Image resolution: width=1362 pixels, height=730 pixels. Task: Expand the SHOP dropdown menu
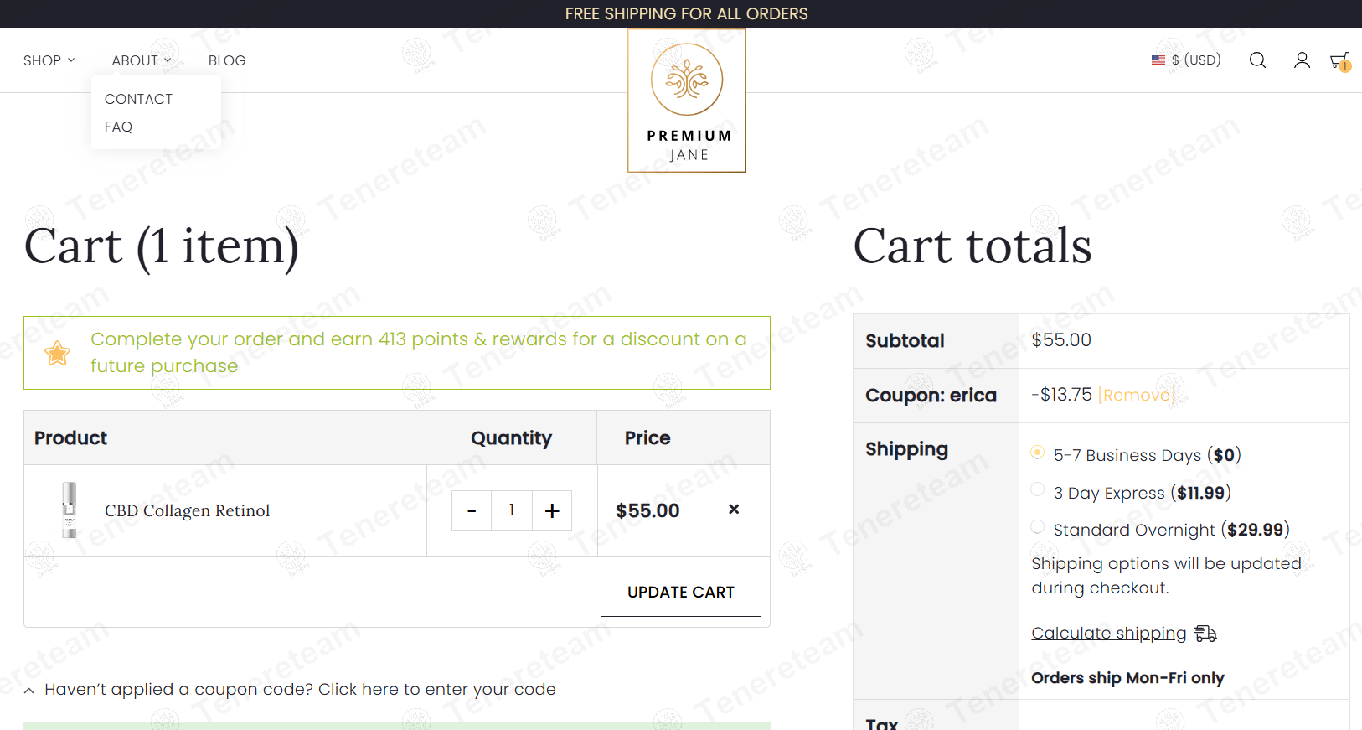(49, 60)
